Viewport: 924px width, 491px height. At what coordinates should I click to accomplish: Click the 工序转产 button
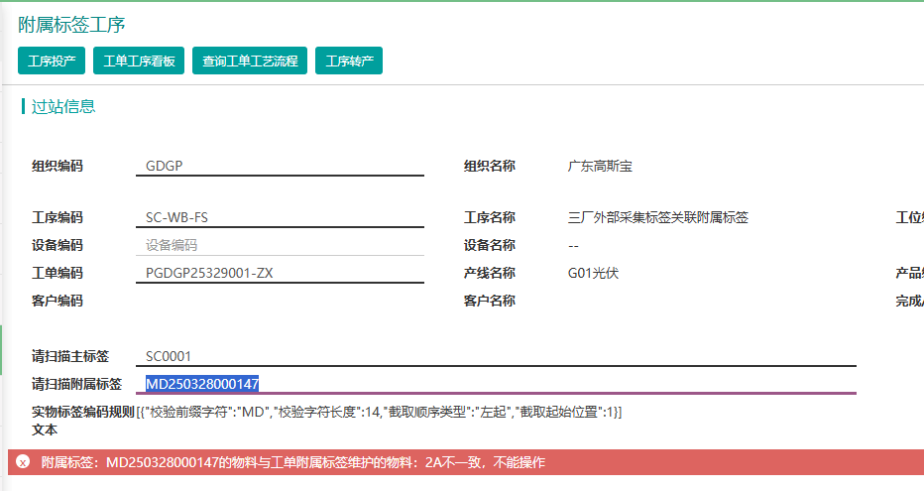[349, 61]
